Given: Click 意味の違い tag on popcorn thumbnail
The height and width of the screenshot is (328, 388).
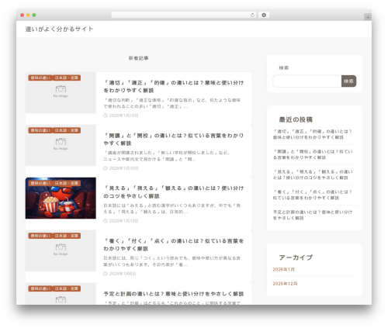Looking at the screenshot, I should point(40,183).
